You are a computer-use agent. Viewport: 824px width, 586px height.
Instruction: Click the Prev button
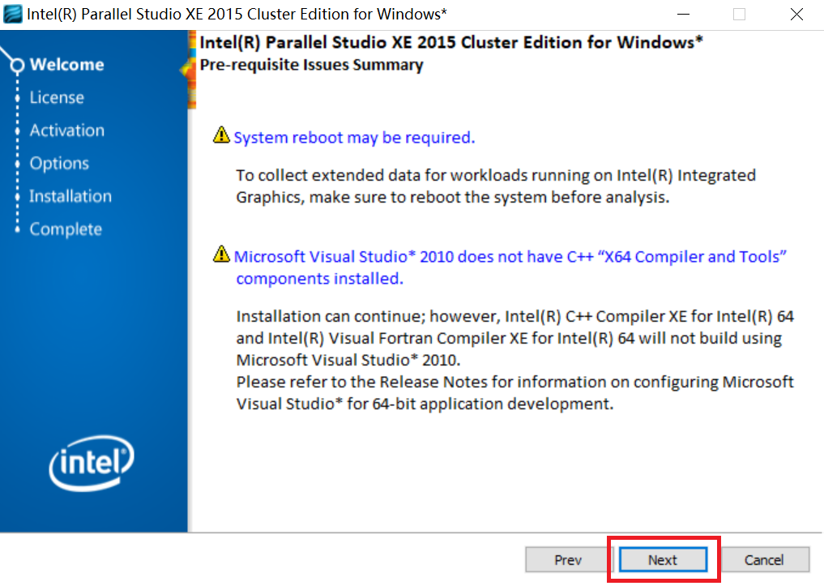[x=567, y=559]
